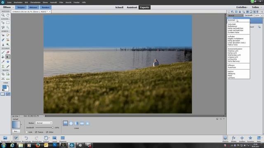
Task: Select the Clone Stamp tool
Action: click(8, 40)
